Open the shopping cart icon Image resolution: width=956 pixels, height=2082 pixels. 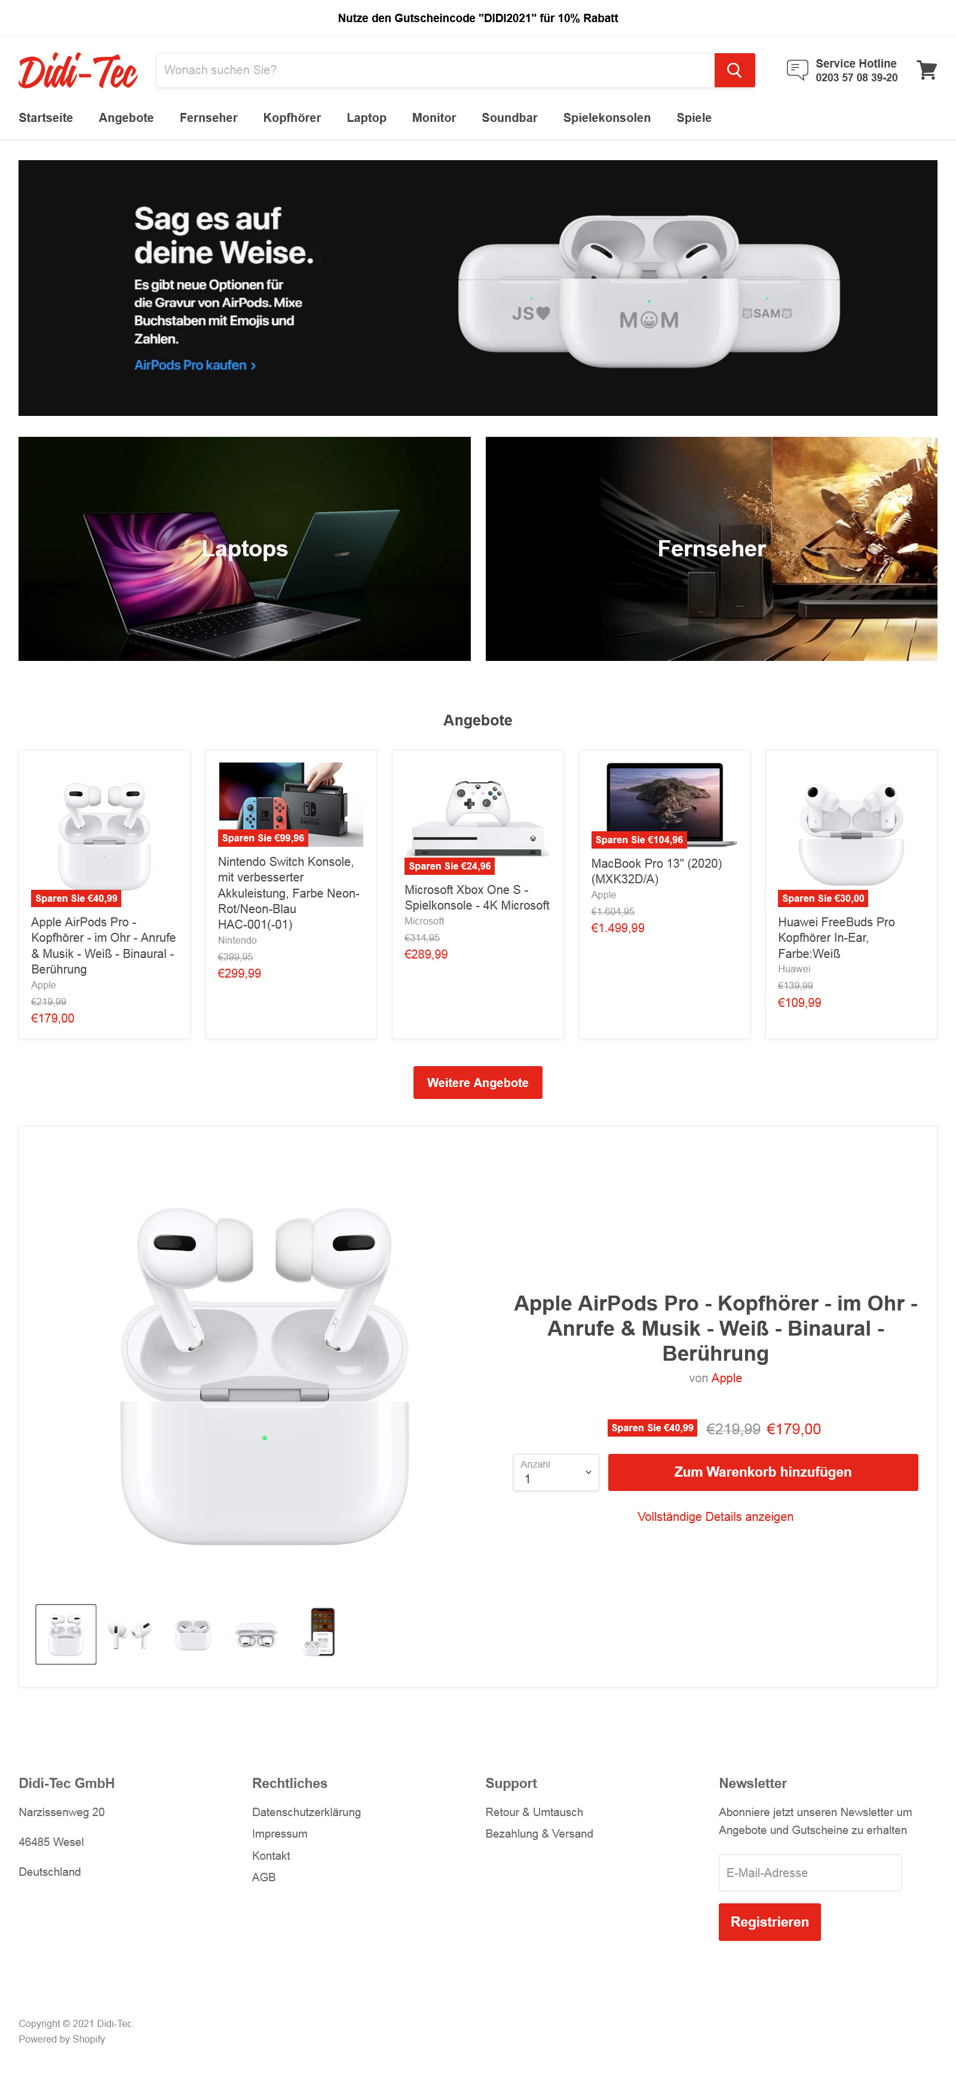point(927,71)
